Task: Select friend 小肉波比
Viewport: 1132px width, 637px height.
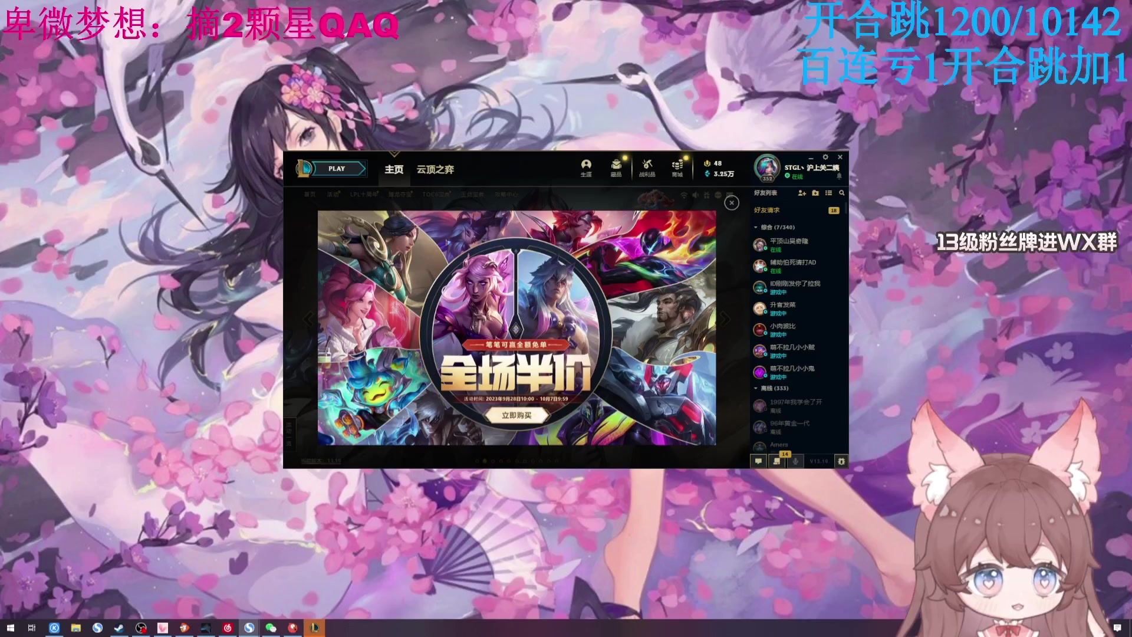Action: pyautogui.click(x=798, y=330)
